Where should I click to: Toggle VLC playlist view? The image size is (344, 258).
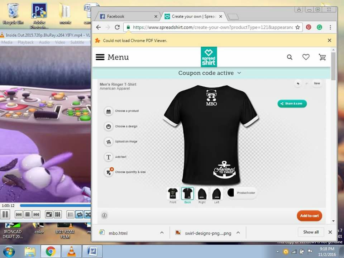pos(70,214)
